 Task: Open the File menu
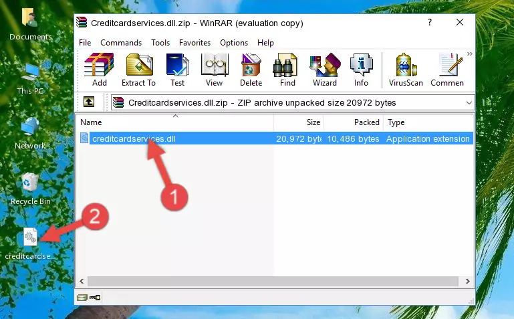point(85,43)
